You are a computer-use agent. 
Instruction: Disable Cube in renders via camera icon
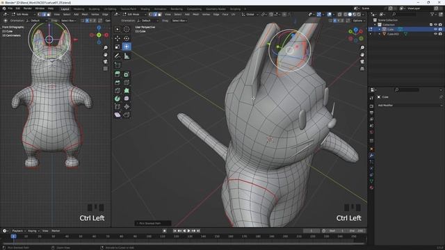click(x=440, y=29)
